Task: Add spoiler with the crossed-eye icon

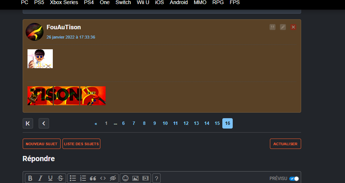Action: [113, 178]
